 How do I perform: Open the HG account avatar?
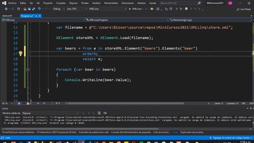[230, 3]
